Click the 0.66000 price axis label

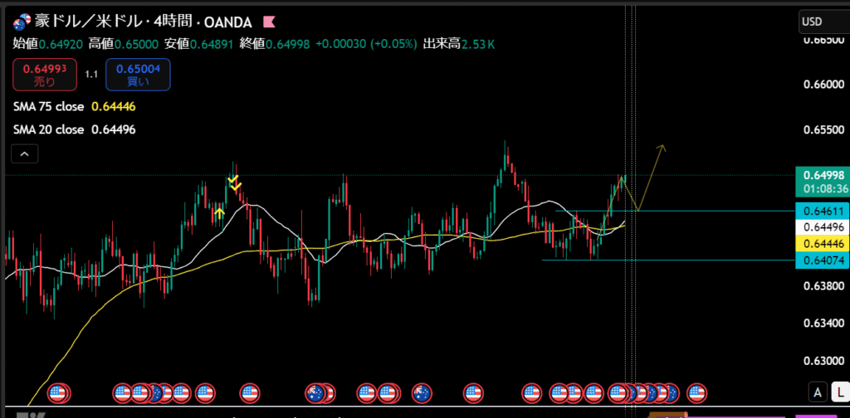click(x=824, y=85)
